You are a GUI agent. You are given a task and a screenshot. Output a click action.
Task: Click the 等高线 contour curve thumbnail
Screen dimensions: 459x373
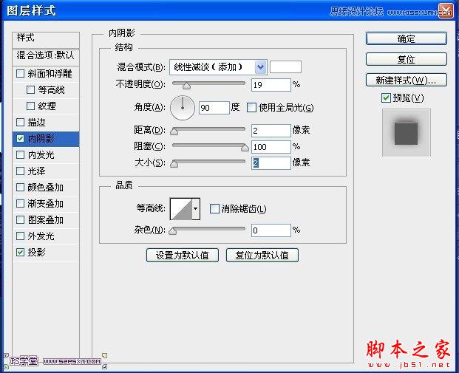pyautogui.click(x=181, y=208)
